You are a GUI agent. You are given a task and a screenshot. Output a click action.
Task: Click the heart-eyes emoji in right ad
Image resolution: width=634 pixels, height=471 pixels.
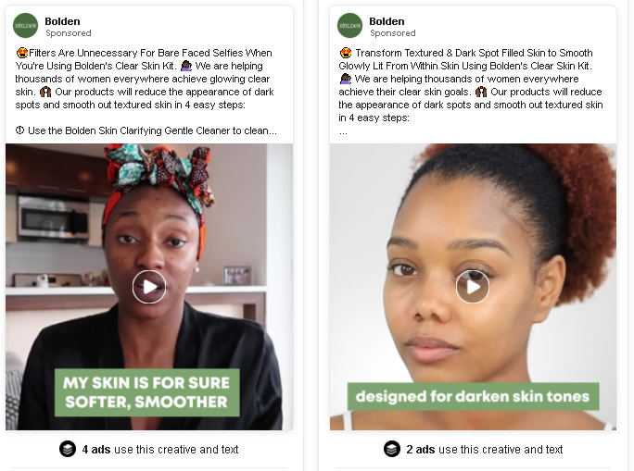[346, 53]
